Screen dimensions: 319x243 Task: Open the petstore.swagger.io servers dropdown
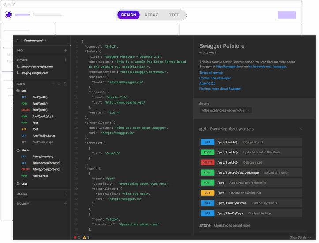click(226, 110)
